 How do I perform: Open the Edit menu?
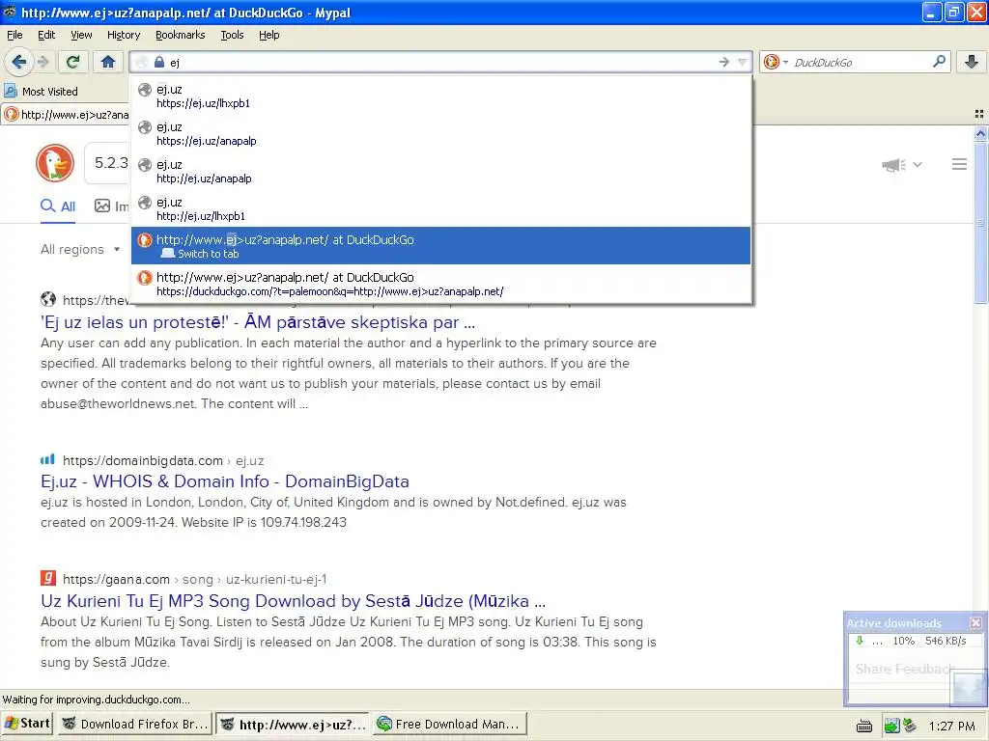coord(46,35)
